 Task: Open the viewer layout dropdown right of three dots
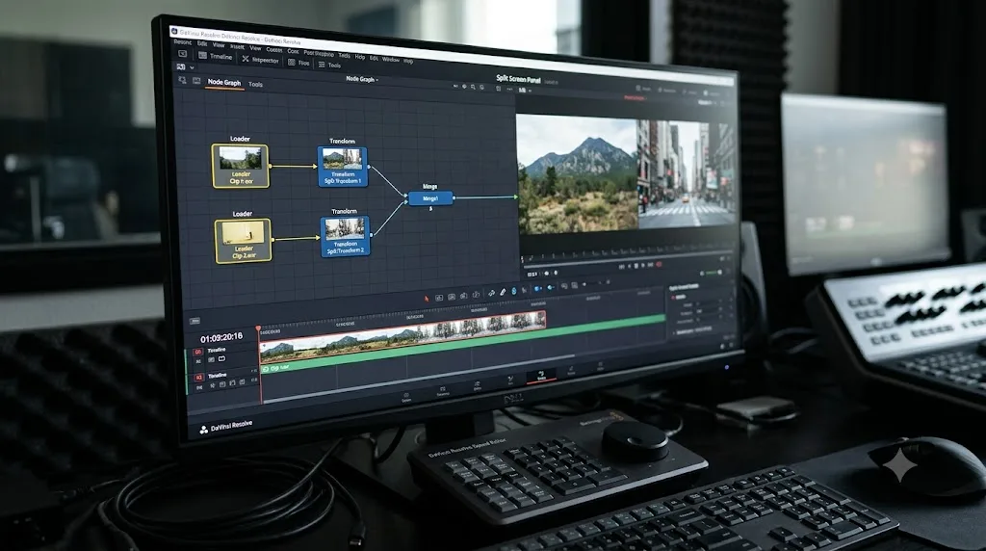coord(524,90)
